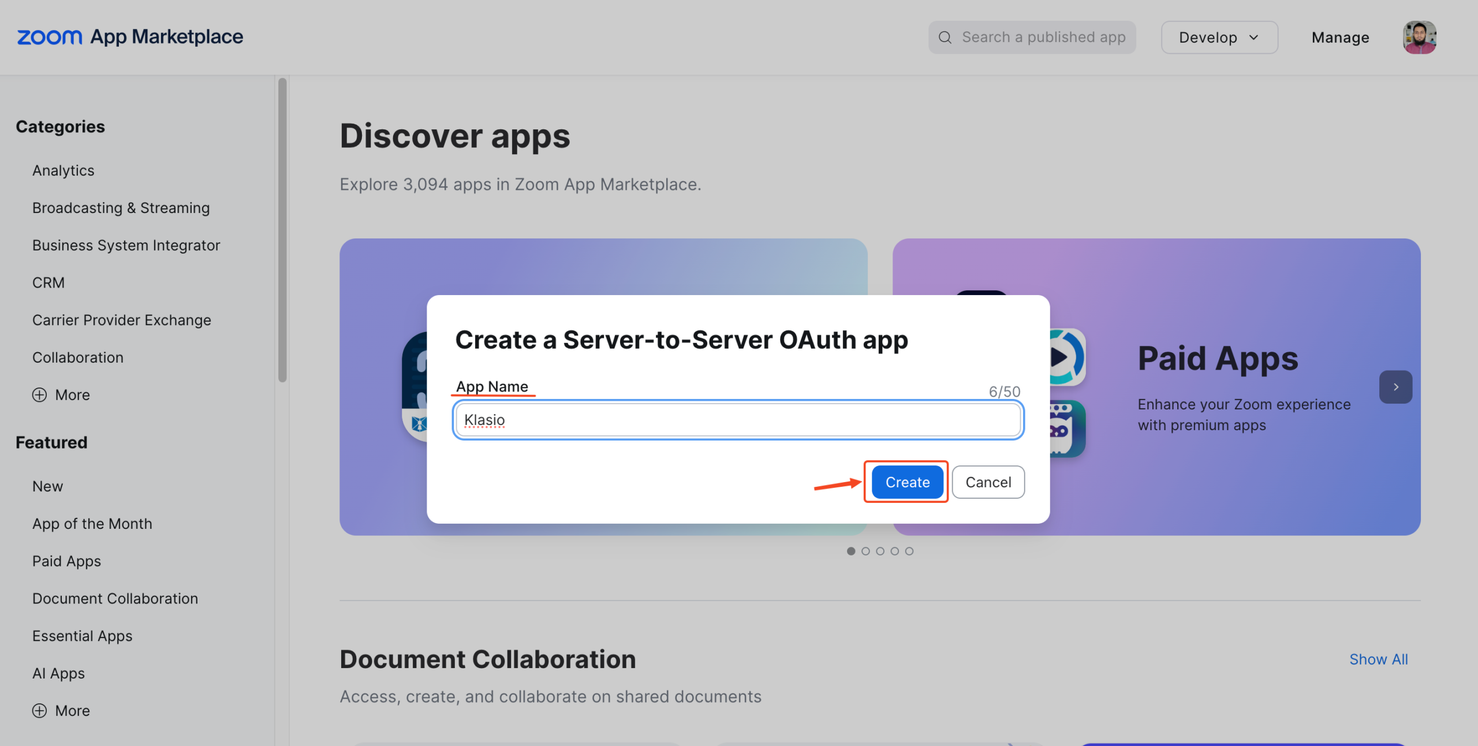Open App of the Month
The height and width of the screenshot is (746, 1478).
pyautogui.click(x=92, y=524)
